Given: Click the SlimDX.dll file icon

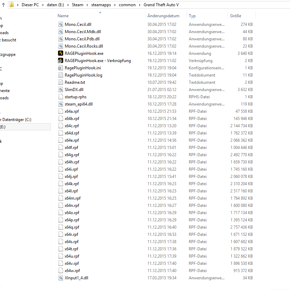Looking at the screenshot, I should (61, 89).
